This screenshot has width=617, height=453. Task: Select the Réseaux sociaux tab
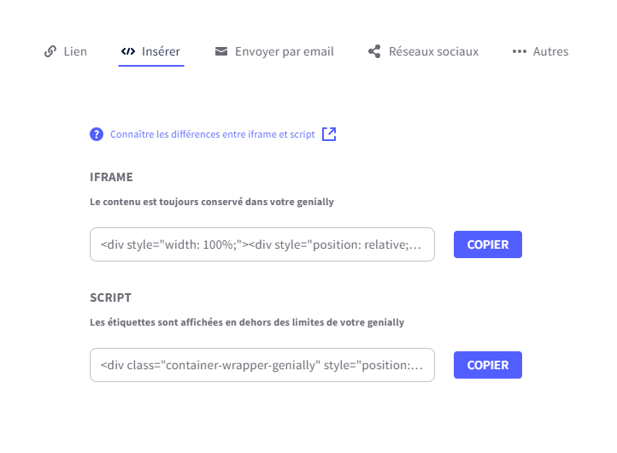tap(433, 51)
